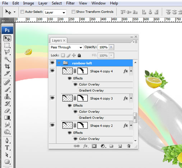Open the Auto-Select Layer dropdown

click(x=55, y=12)
